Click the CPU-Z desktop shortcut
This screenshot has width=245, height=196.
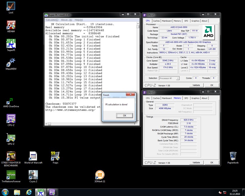[x=11, y=120]
